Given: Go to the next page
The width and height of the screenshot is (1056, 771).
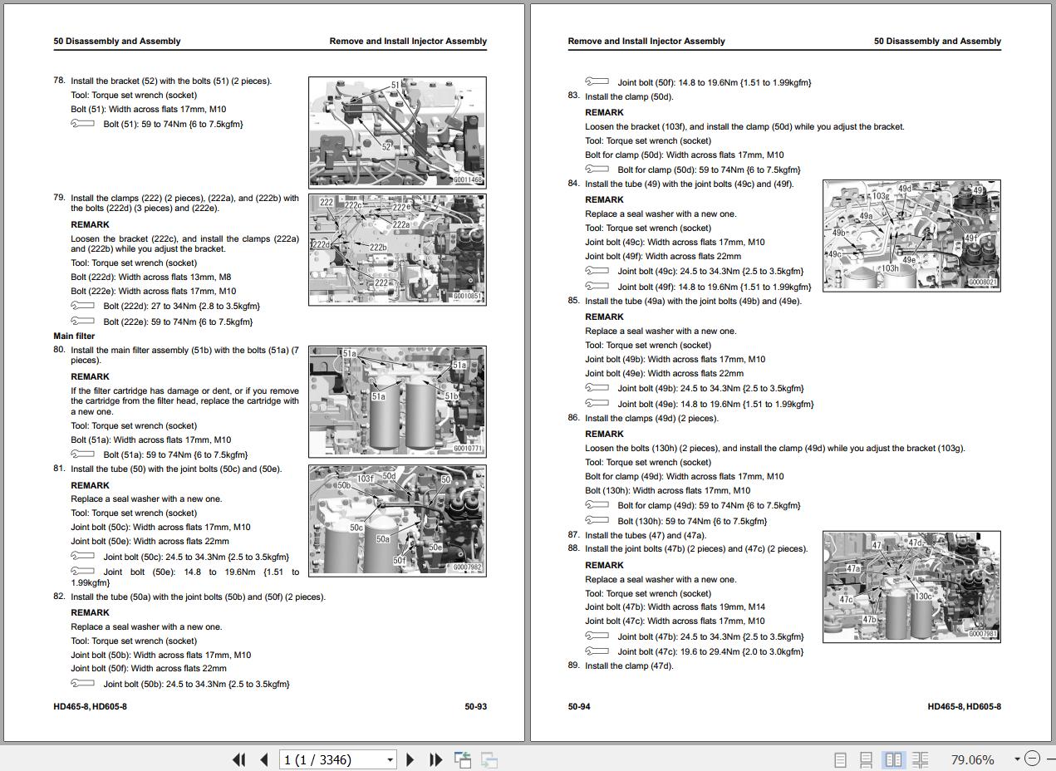Looking at the screenshot, I should [x=410, y=759].
